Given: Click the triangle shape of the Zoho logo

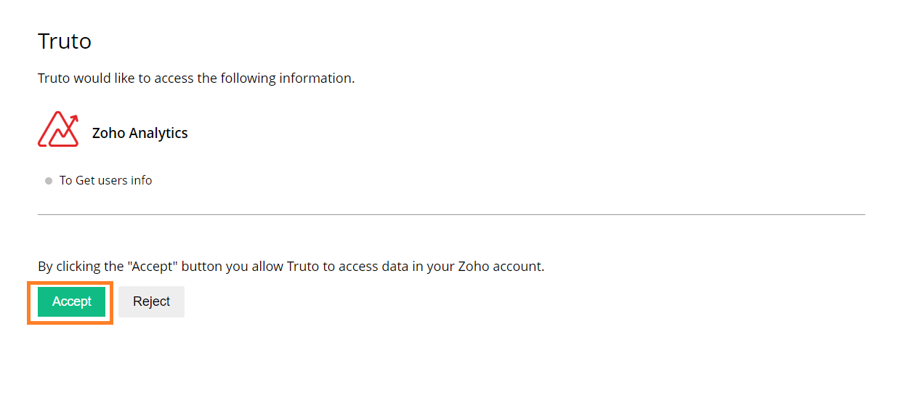Looking at the screenshot, I should click(x=49, y=132).
